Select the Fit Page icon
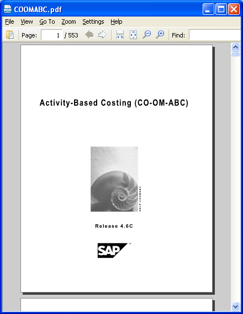 click(x=133, y=35)
